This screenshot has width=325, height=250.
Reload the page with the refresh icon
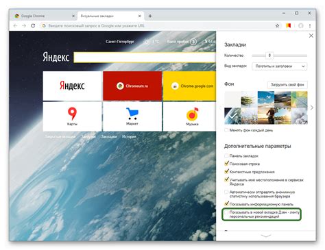click(33, 26)
